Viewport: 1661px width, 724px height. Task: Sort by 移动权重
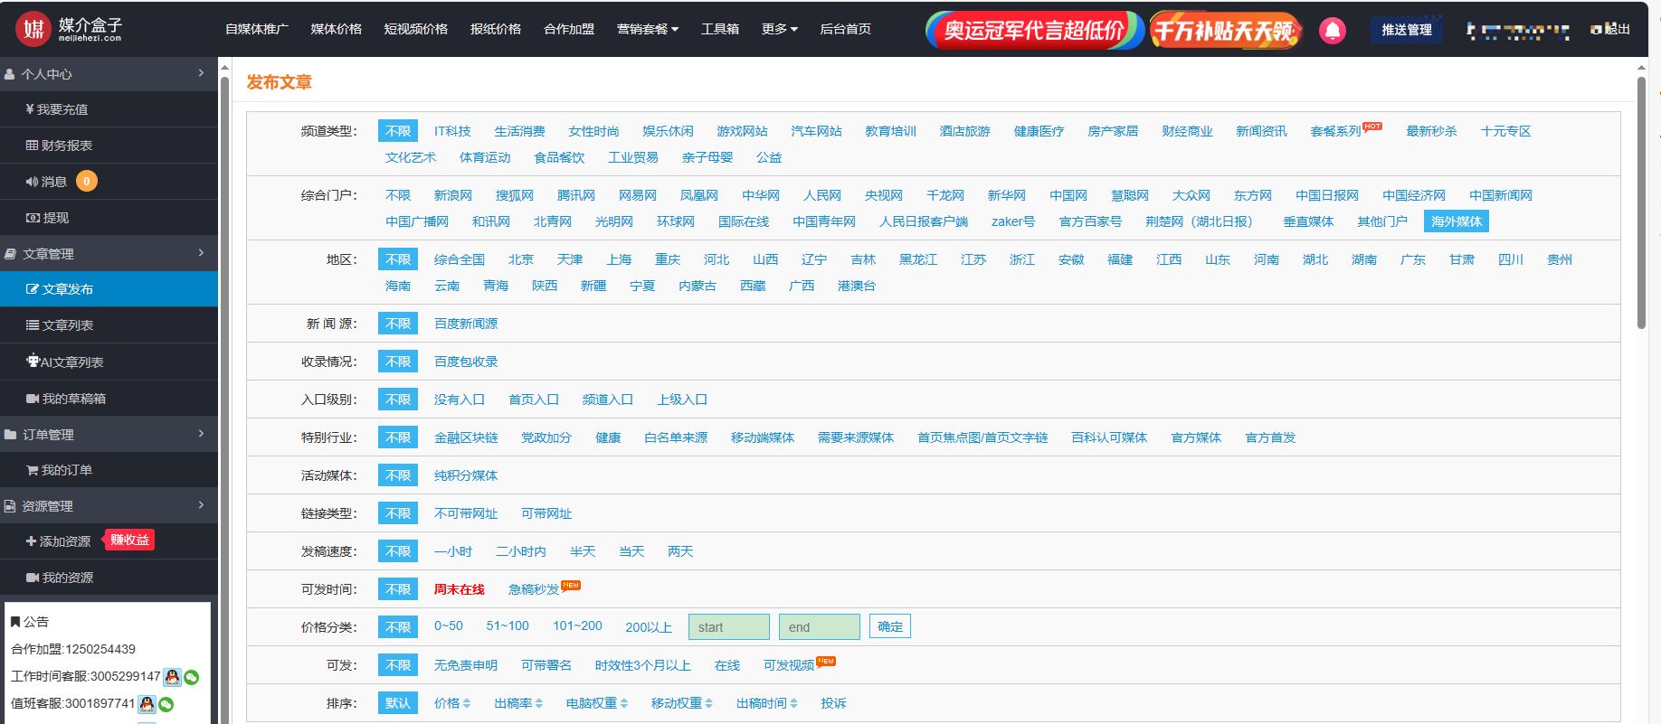pyautogui.click(x=682, y=703)
